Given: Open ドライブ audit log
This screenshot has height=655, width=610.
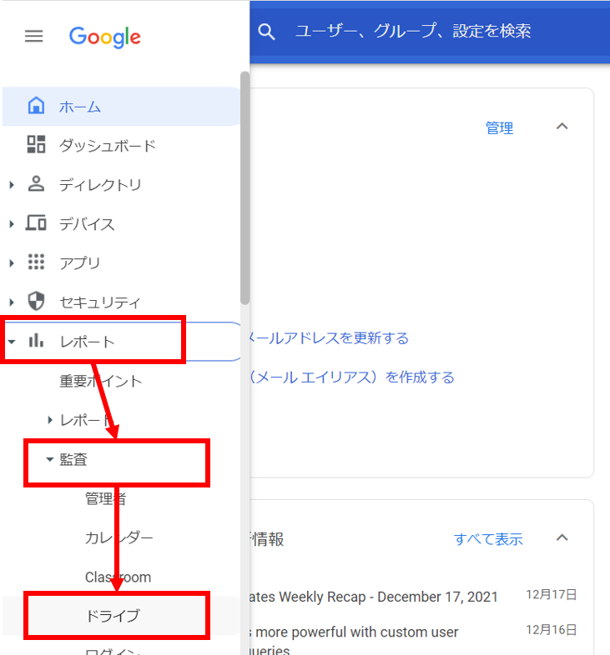Looking at the screenshot, I should [x=113, y=616].
